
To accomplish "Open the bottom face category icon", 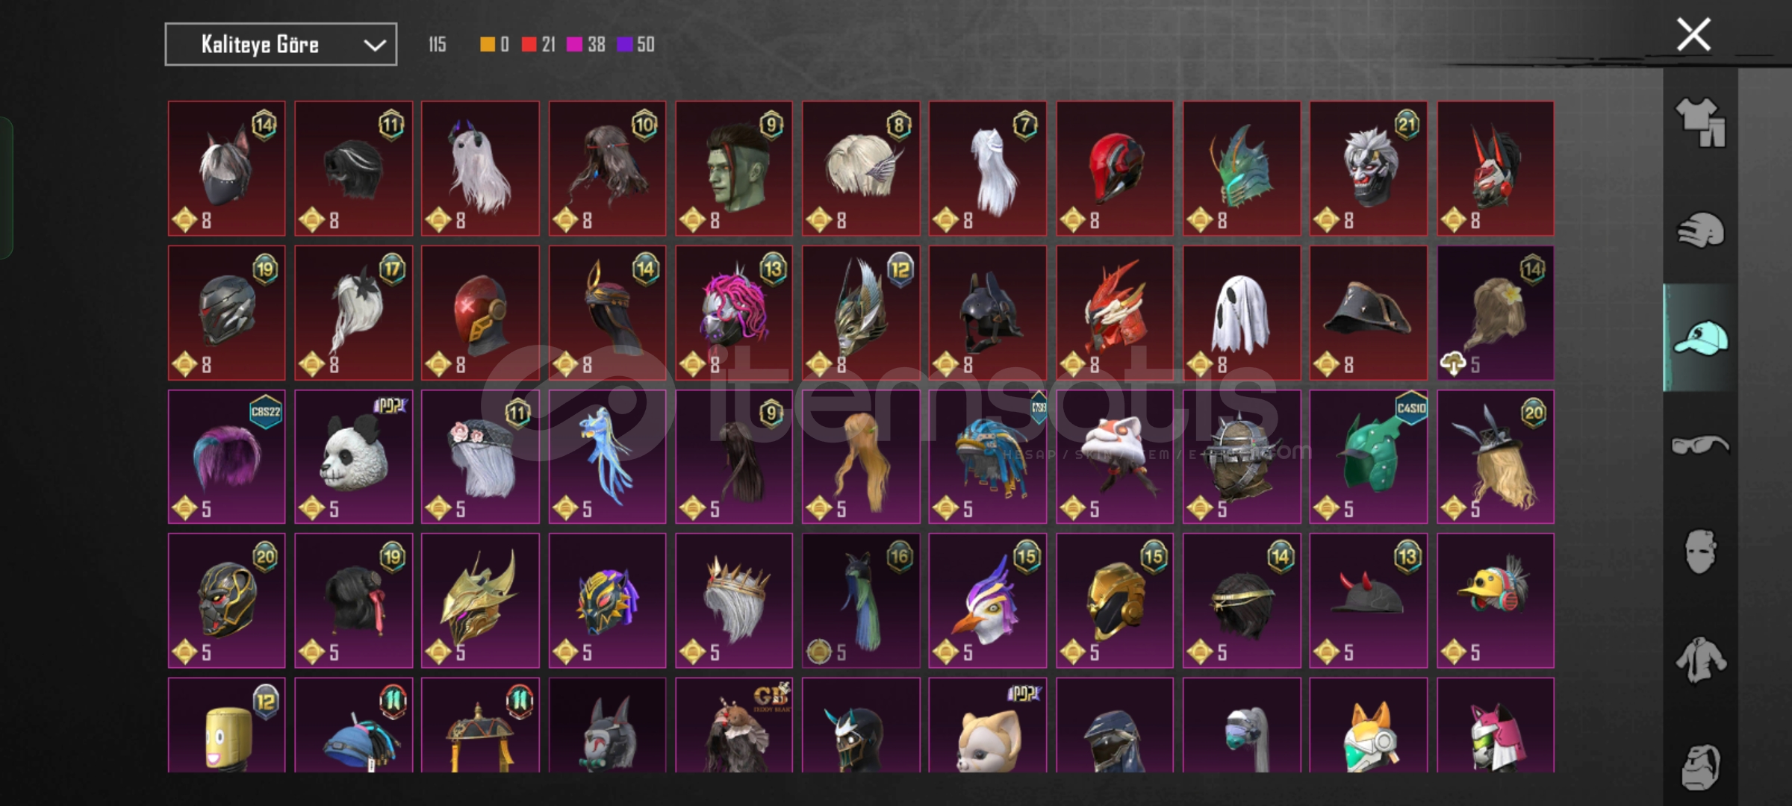I will pos(1700,766).
